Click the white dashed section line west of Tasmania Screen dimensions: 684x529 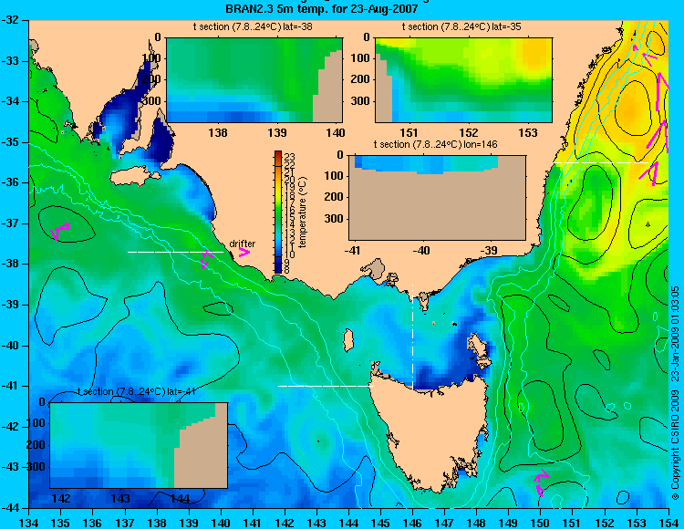pyautogui.click(x=326, y=386)
